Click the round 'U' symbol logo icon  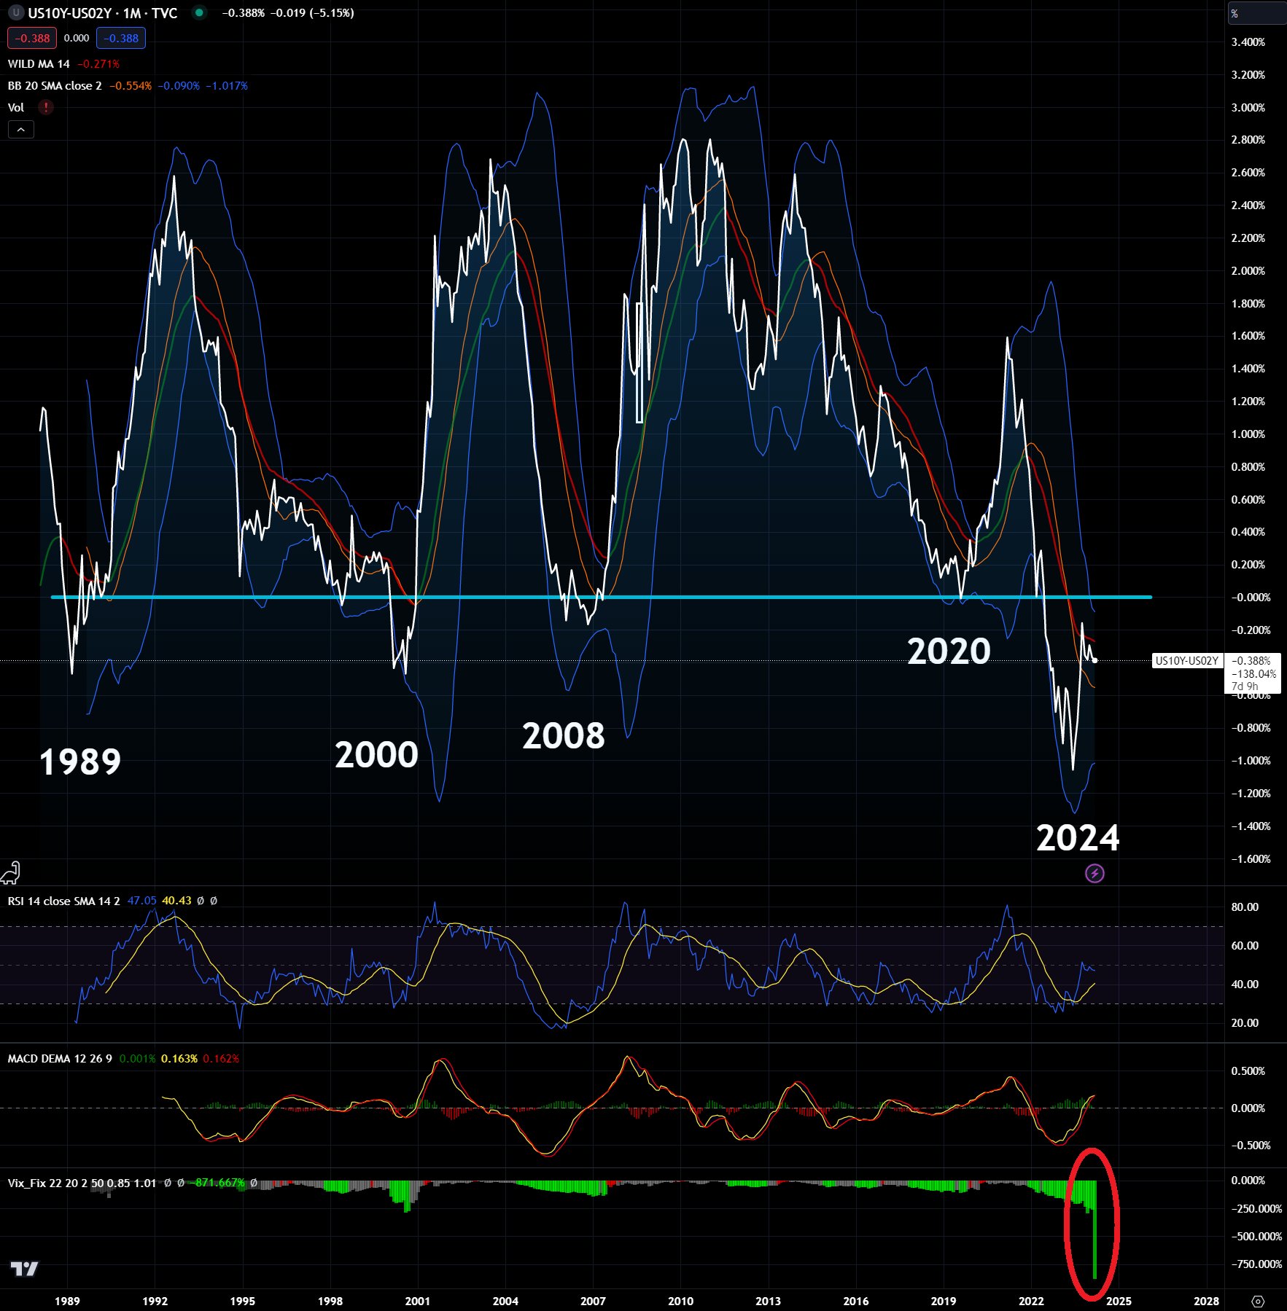(x=16, y=12)
